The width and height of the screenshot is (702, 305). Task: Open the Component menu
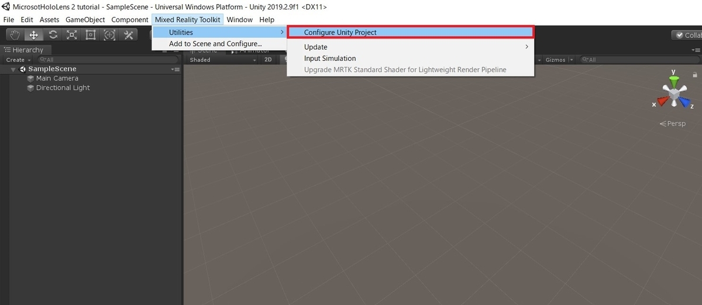(130, 19)
